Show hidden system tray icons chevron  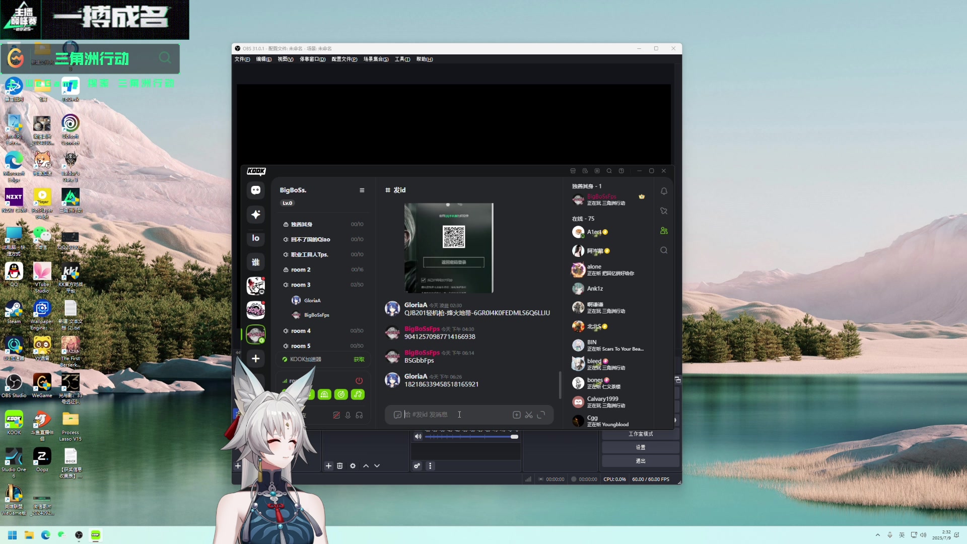tap(878, 535)
